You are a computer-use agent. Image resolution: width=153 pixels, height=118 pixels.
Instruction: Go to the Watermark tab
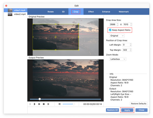tap(124, 12)
